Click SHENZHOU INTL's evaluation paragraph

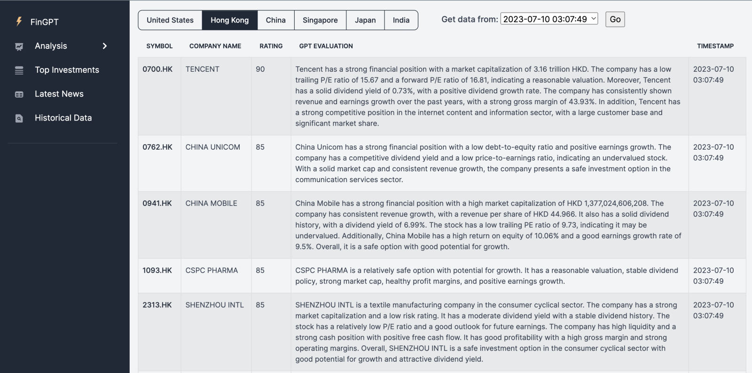coord(486,332)
